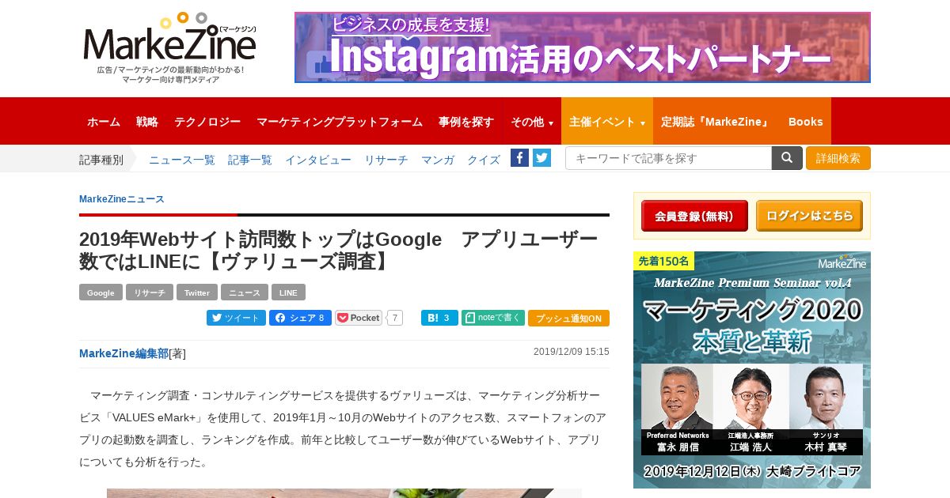The width and height of the screenshot is (950, 498).
Task: Open the テクノロジー menu item
Action: [x=207, y=122]
